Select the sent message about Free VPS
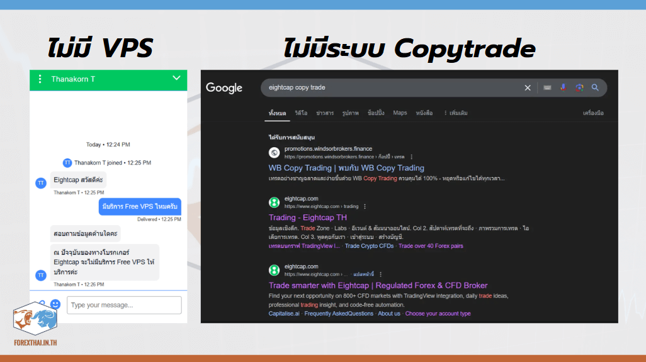Viewport: 646px width, 362px height. coord(140,207)
